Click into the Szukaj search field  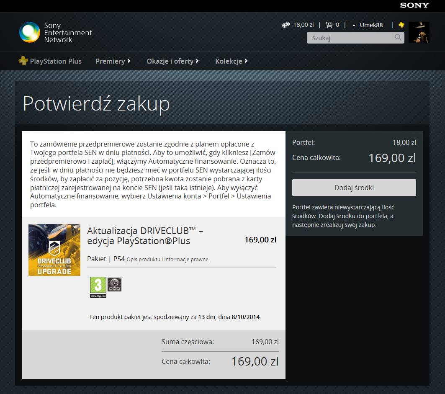(351, 38)
